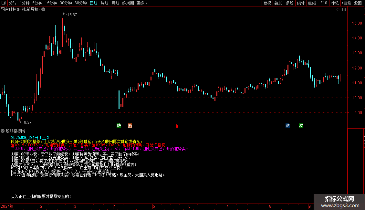Viewport: 365px width, 210px height.
Task: Click month 5 marker on time axis
Action: [154, 206]
